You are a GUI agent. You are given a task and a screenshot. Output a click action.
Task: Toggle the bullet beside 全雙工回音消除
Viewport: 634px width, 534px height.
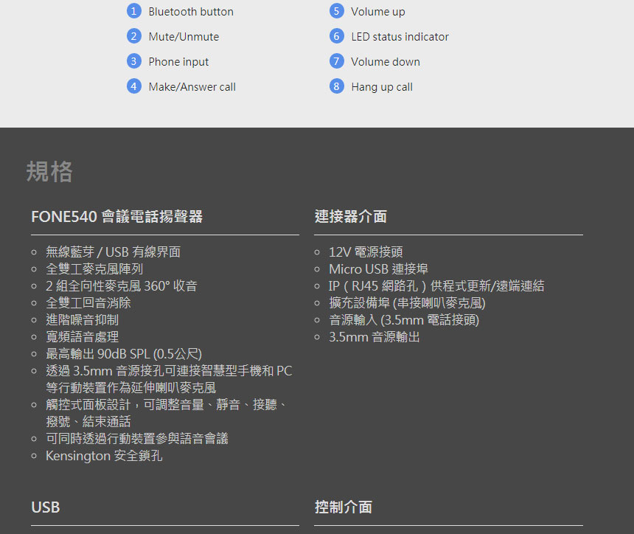[34, 302]
